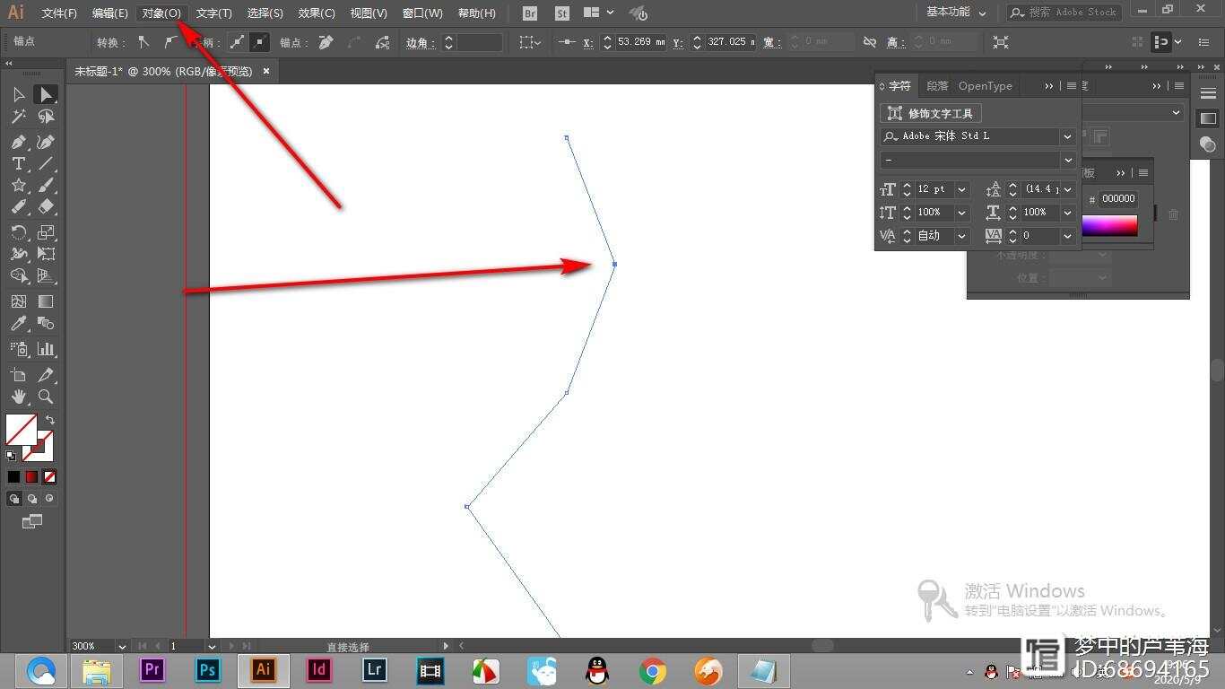This screenshot has height=689, width=1225.
Task: Select the Paintbrush tool
Action: coord(46,185)
